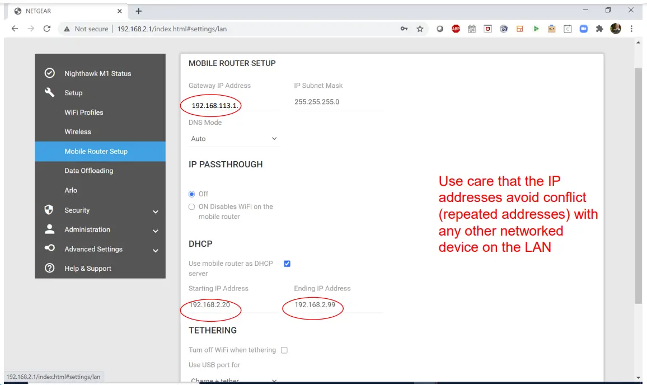Select the NETGEAR browser tab
The height and width of the screenshot is (385, 647).
(68, 11)
